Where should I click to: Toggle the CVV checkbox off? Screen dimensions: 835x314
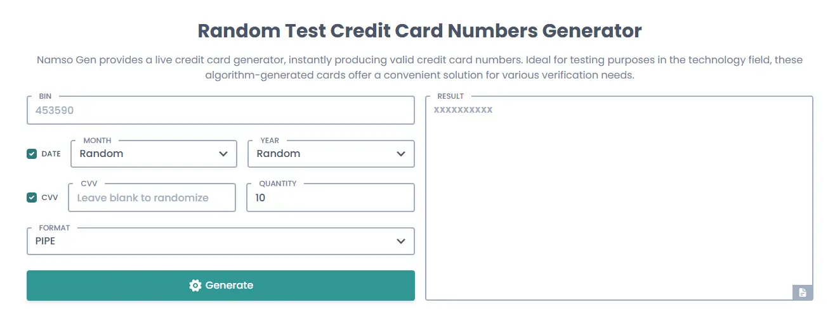point(32,198)
